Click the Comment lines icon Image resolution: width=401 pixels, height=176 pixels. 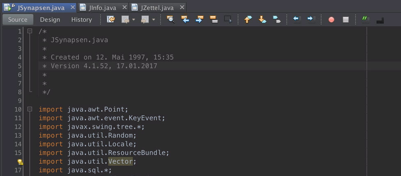(x=365, y=20)
